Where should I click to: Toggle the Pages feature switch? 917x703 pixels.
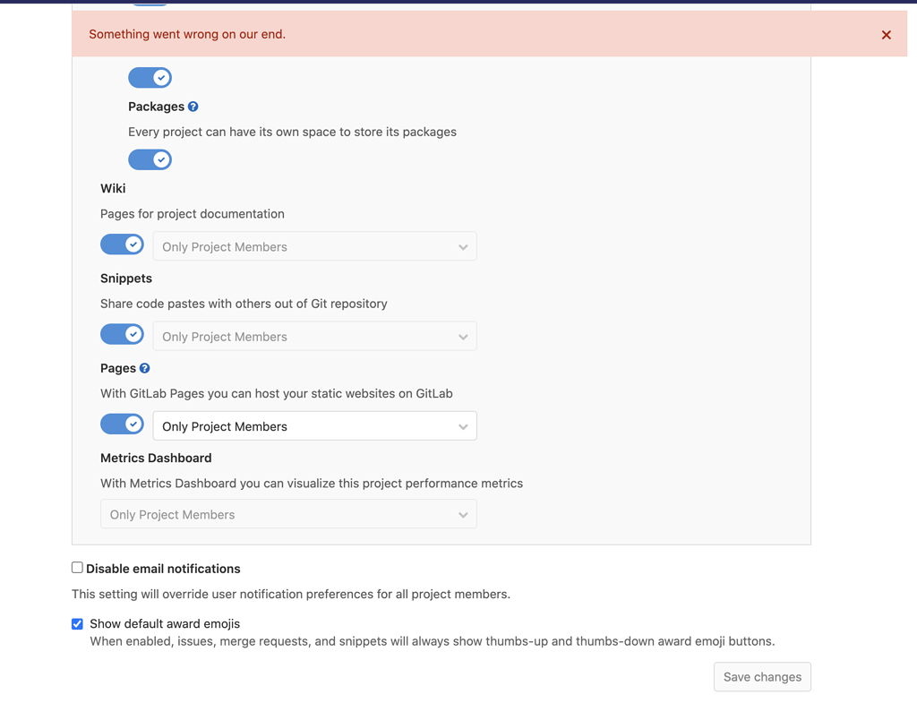pos(122,423)
